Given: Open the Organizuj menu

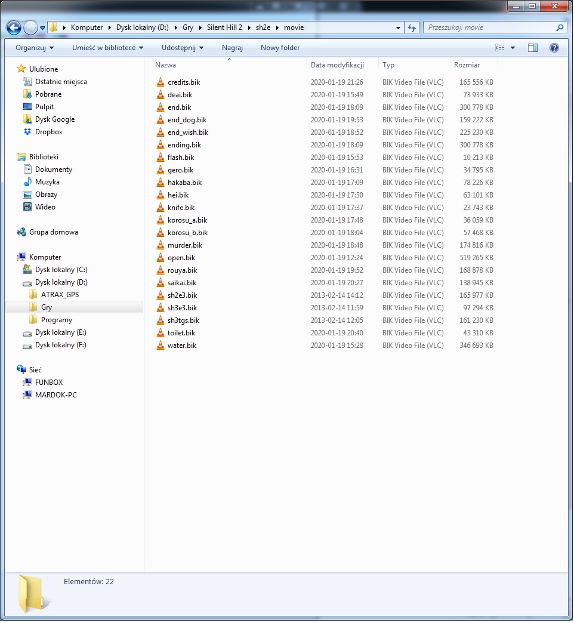Looking at the screenshot, I should [x=35, y=48].
